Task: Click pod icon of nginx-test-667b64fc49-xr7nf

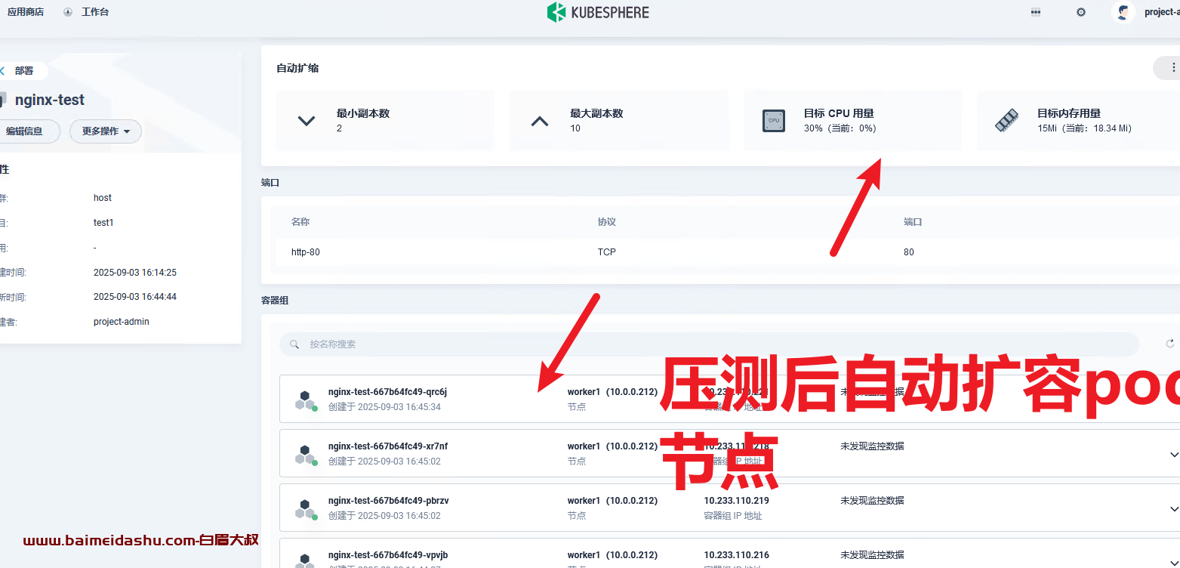Action: (x=305, y=454)
